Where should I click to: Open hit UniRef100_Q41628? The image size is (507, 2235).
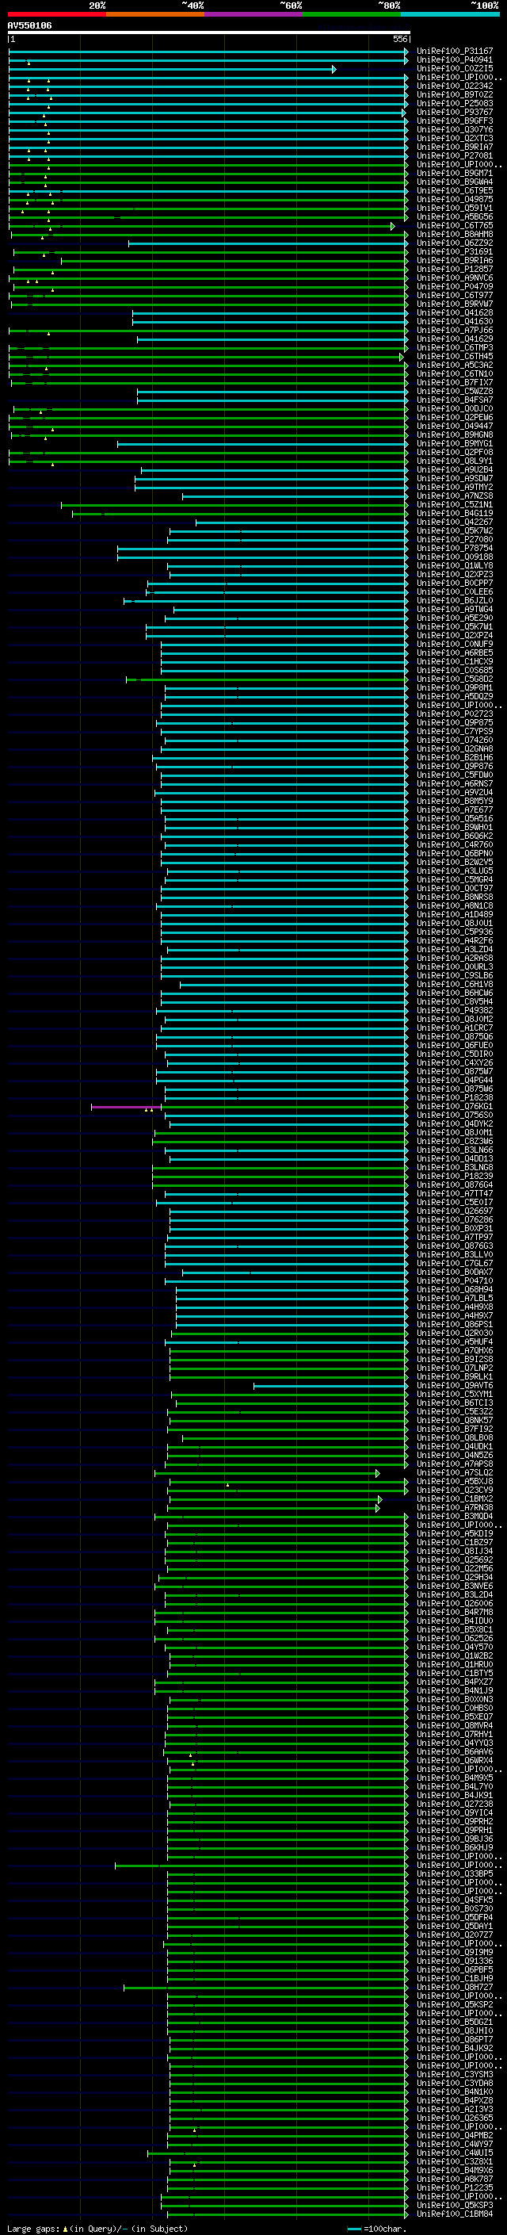point(455,313)
